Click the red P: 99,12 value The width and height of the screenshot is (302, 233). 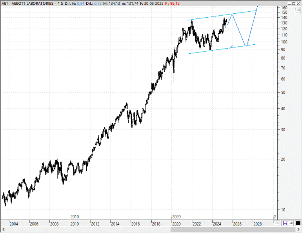[173, 4]
